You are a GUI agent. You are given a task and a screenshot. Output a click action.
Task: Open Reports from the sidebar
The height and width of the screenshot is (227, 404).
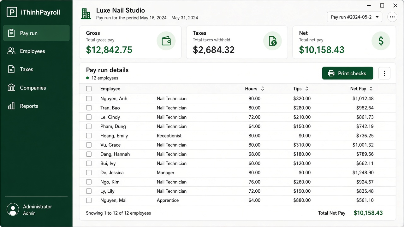36,106
